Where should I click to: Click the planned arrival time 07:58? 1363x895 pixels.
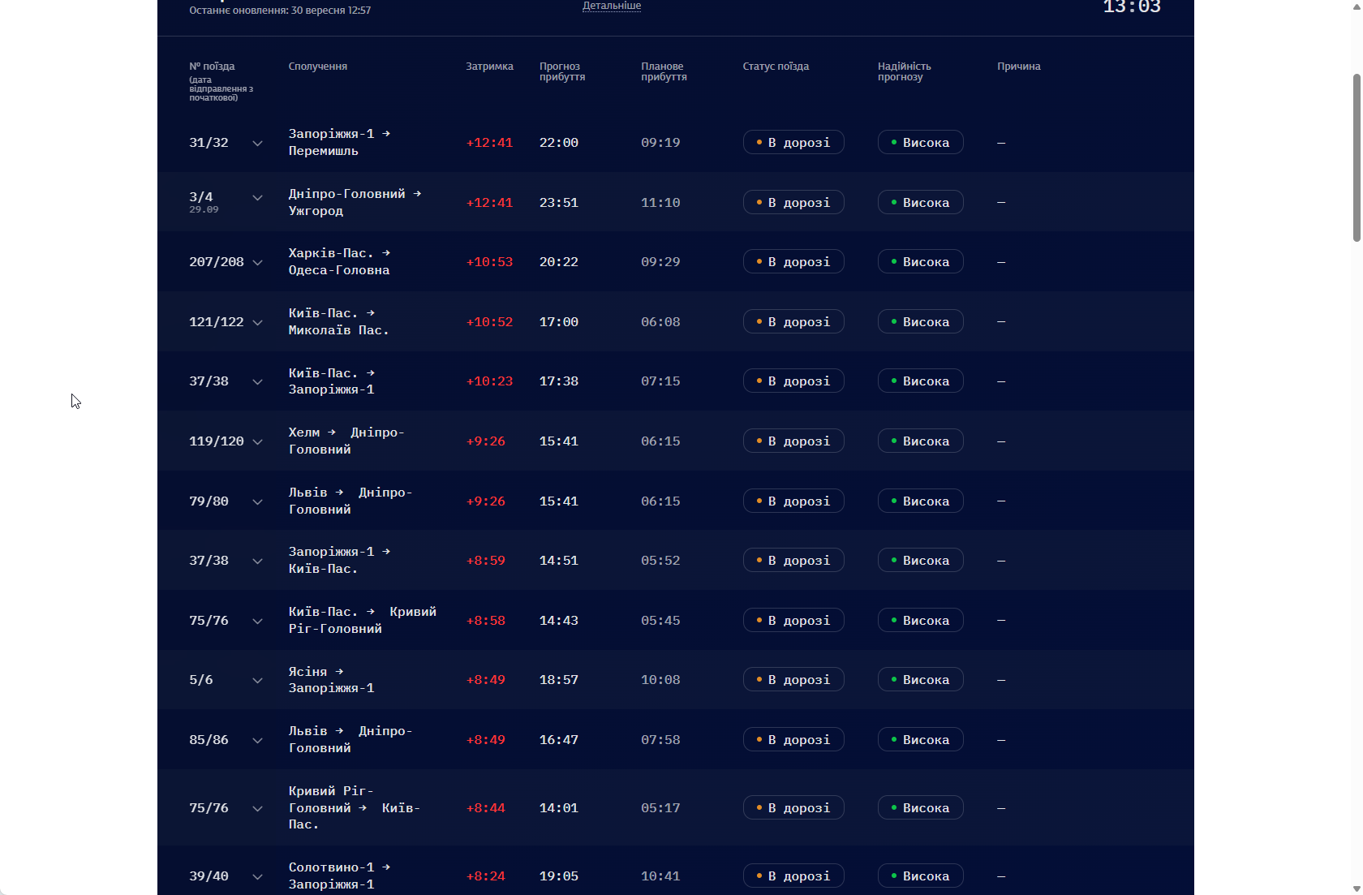point(660,740)
